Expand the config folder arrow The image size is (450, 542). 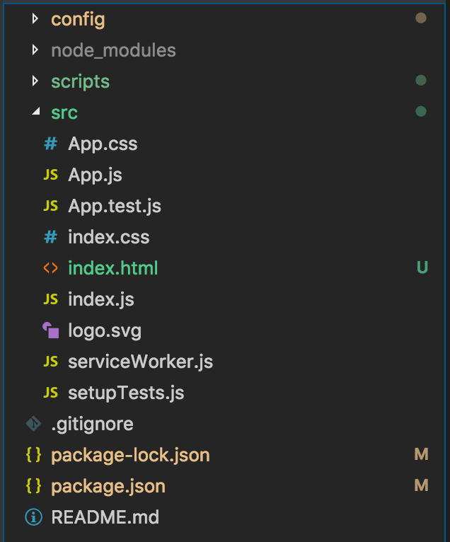click(x=36, y=19)
